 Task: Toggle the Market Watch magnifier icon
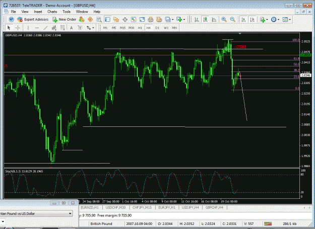click(99, 20)
